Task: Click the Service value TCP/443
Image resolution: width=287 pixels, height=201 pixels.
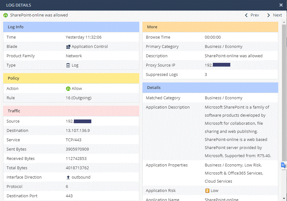Action: point(74,140)
